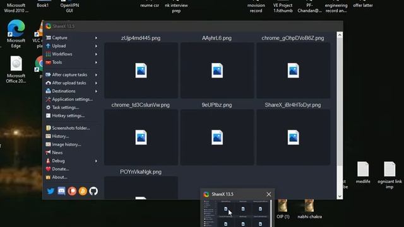
Task: Expand the Workflows submenu arrow
Action: point(96,54)
